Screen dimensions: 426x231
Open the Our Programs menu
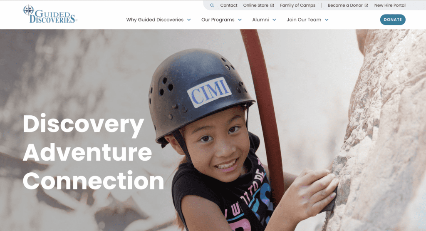coord(218,20)
